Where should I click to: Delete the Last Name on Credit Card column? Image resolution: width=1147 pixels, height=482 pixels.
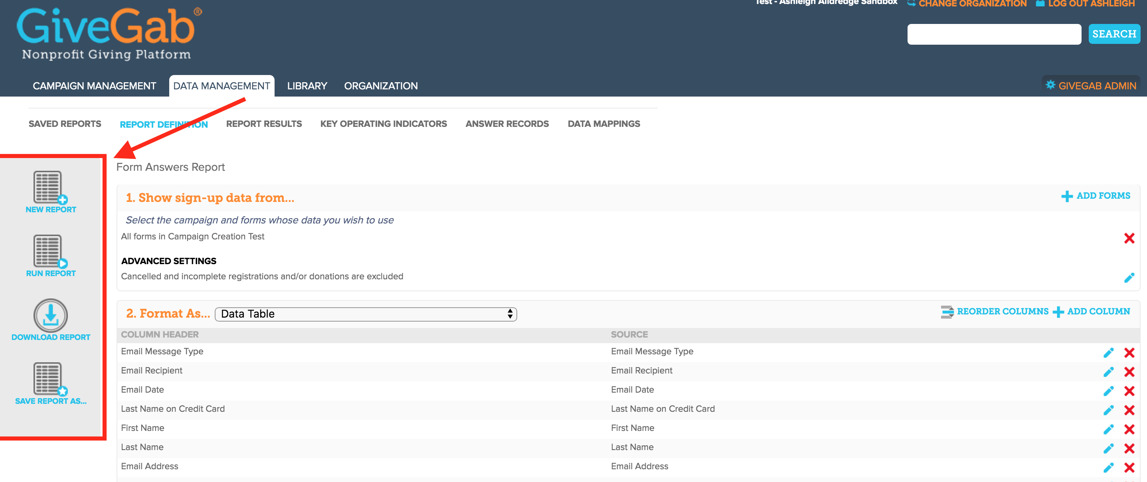(1129, 410)
